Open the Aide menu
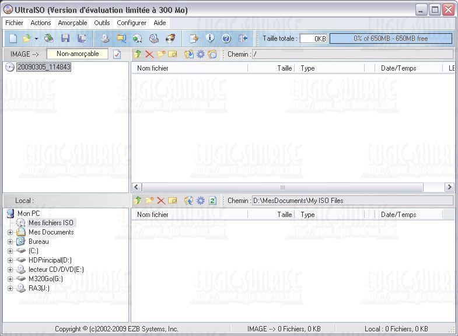 (160, 23)
